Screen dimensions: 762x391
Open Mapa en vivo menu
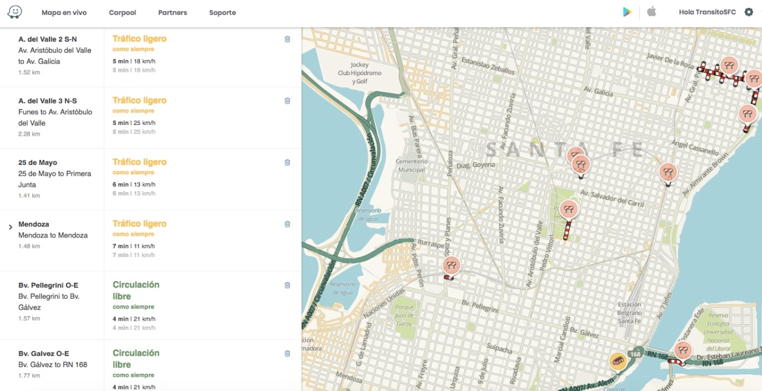point(64,12)
